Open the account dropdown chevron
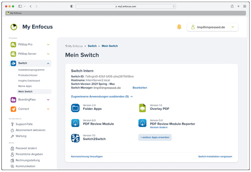This screenshot has height=172, width=251. click(233, 27)
